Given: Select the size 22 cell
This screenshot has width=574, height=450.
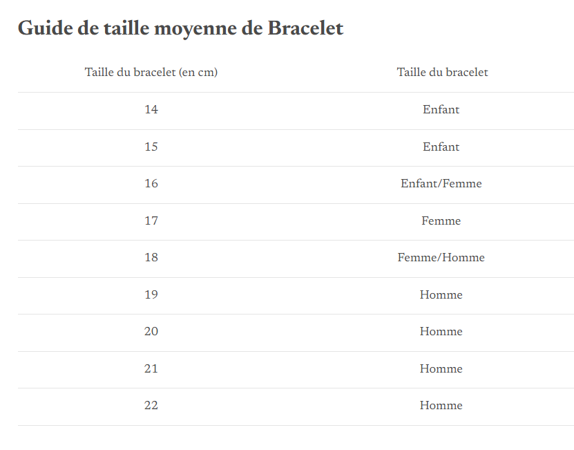Looking at the screenshot, I should tap(151, 405).
